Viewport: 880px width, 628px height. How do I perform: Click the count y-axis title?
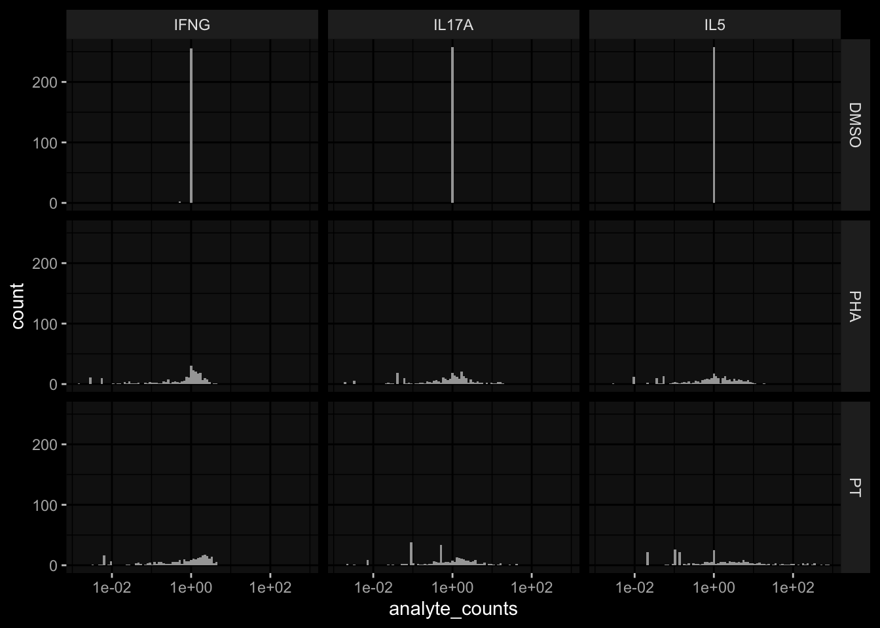point(18,306)
